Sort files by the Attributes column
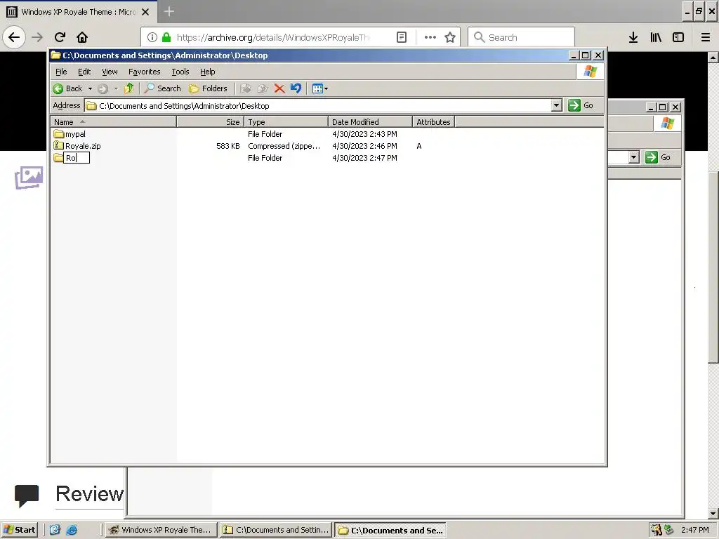719x539 pixels. tap(433, 122)
